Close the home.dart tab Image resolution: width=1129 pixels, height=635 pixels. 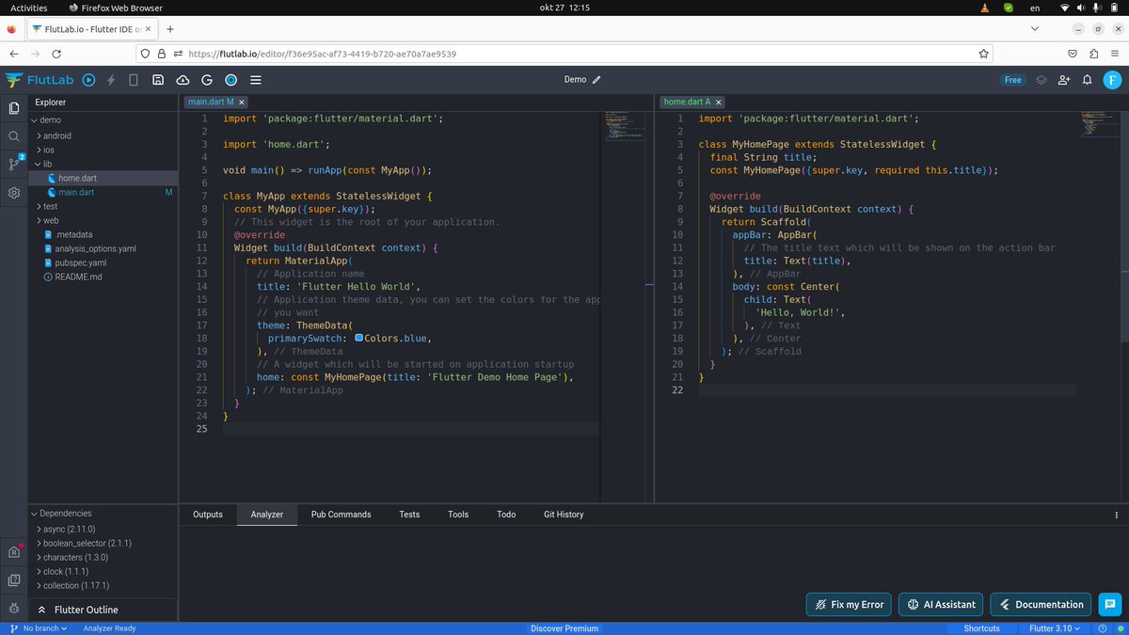pos(719,102)
